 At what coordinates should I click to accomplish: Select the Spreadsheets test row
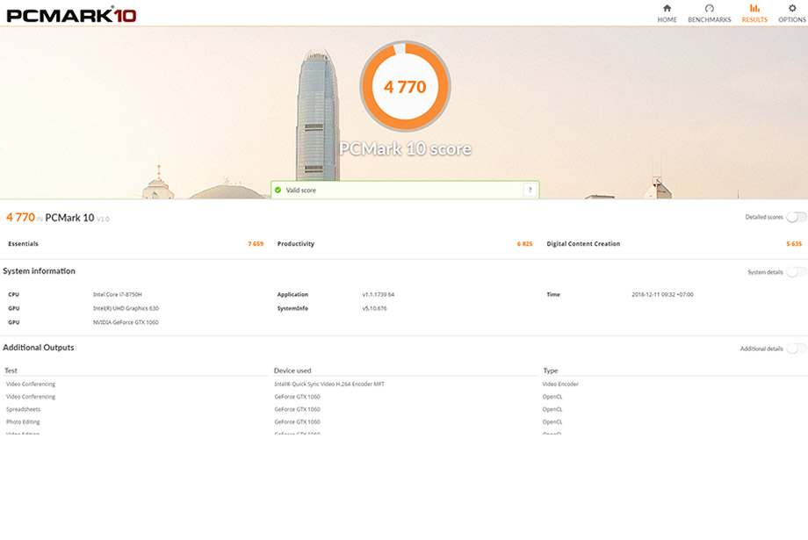coord(23,410)
